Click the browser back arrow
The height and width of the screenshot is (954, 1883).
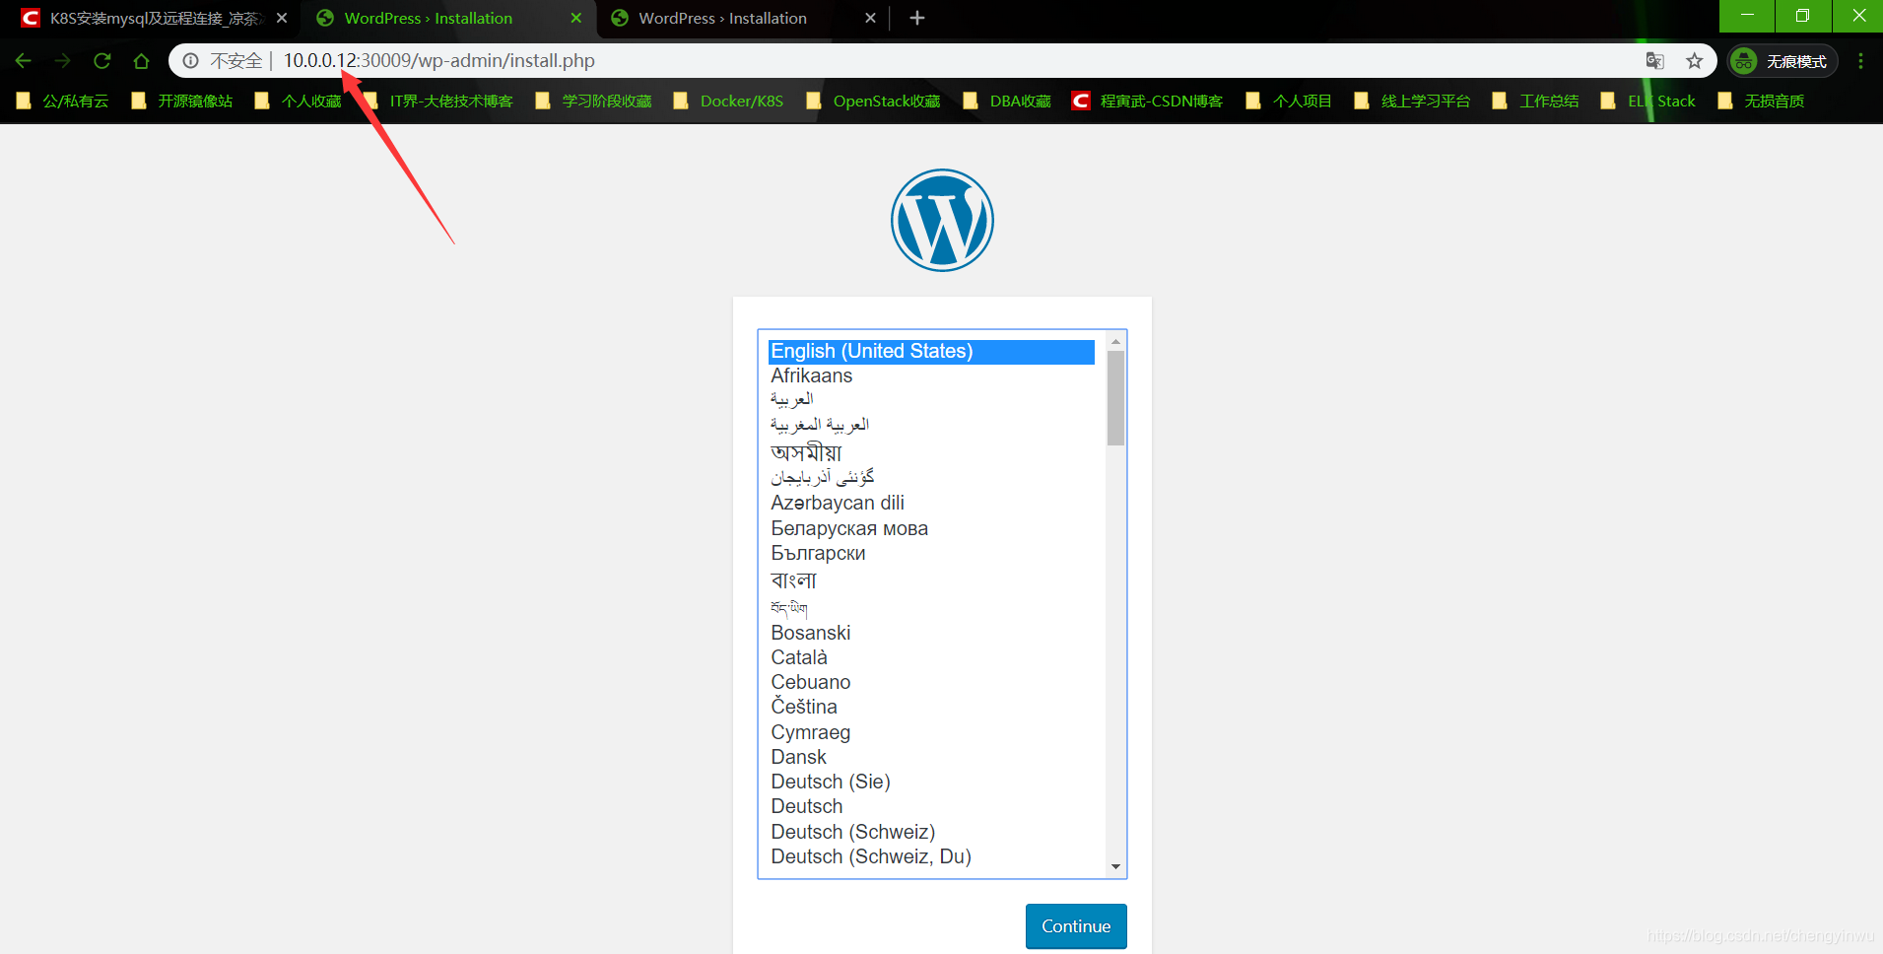point(24,61)
